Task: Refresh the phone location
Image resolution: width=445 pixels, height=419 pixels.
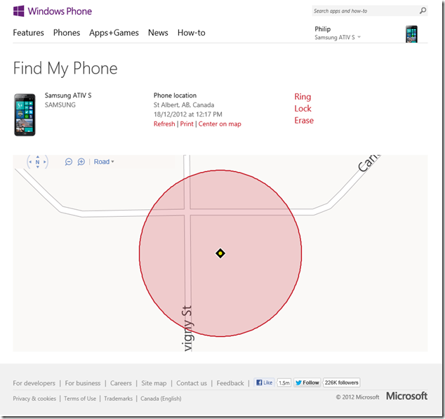Action: 164,124
